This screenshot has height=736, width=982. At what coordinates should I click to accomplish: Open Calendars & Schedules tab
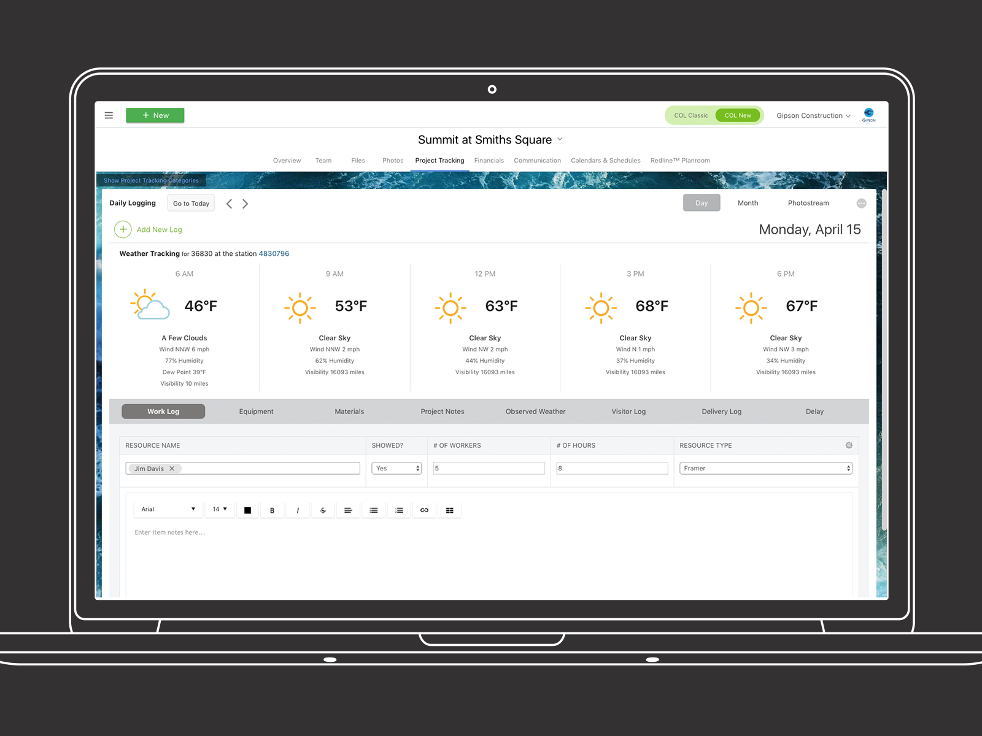pos(606,161)
